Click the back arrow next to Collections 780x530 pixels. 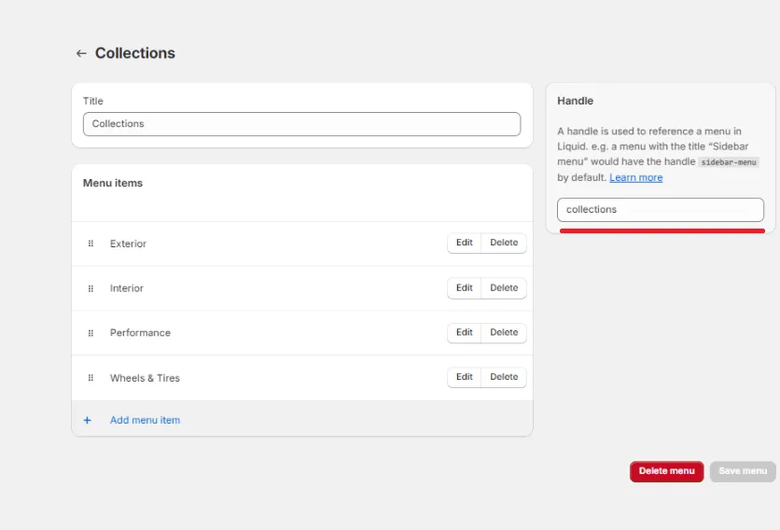pos(81,54)
